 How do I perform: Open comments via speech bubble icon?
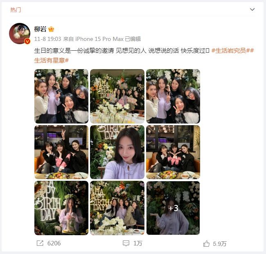click(126, 243)
